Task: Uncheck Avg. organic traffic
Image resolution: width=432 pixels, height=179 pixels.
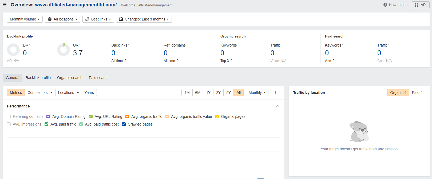Action: 127,116
